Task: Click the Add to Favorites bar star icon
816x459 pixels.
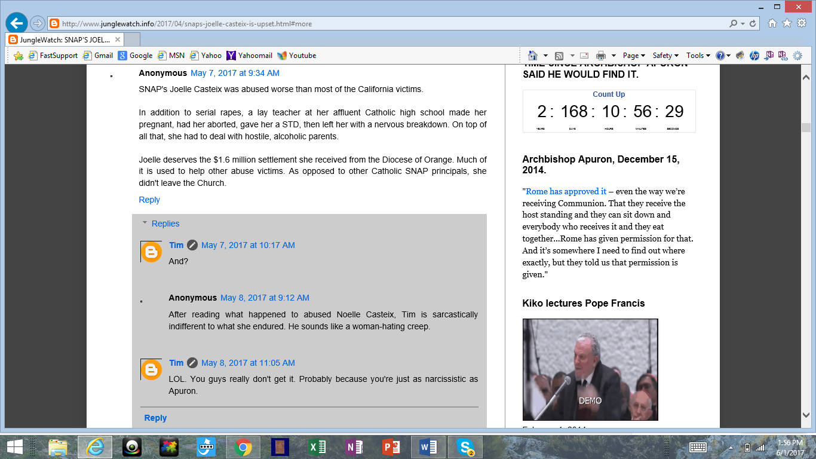Action: 19,56
